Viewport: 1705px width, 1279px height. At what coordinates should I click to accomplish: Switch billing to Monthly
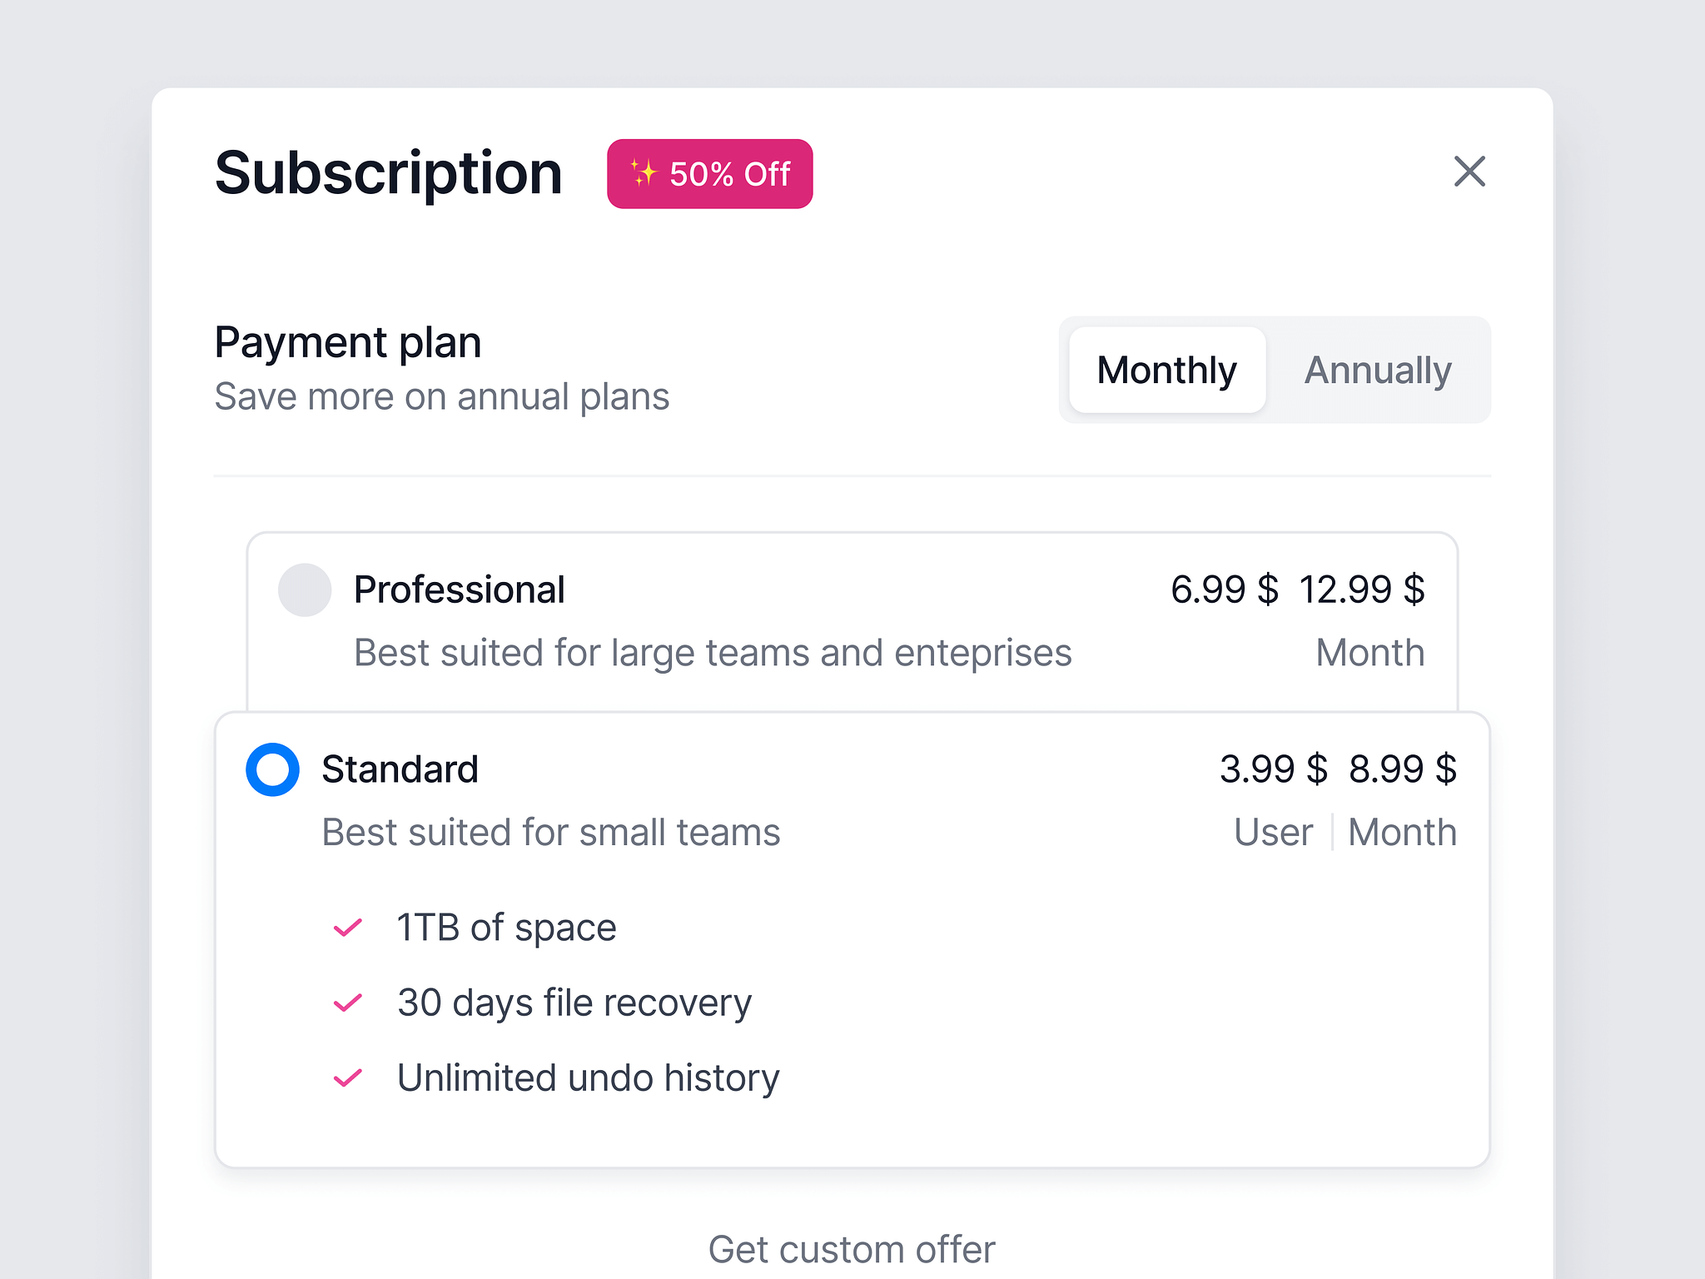[x=1167, y=370]
